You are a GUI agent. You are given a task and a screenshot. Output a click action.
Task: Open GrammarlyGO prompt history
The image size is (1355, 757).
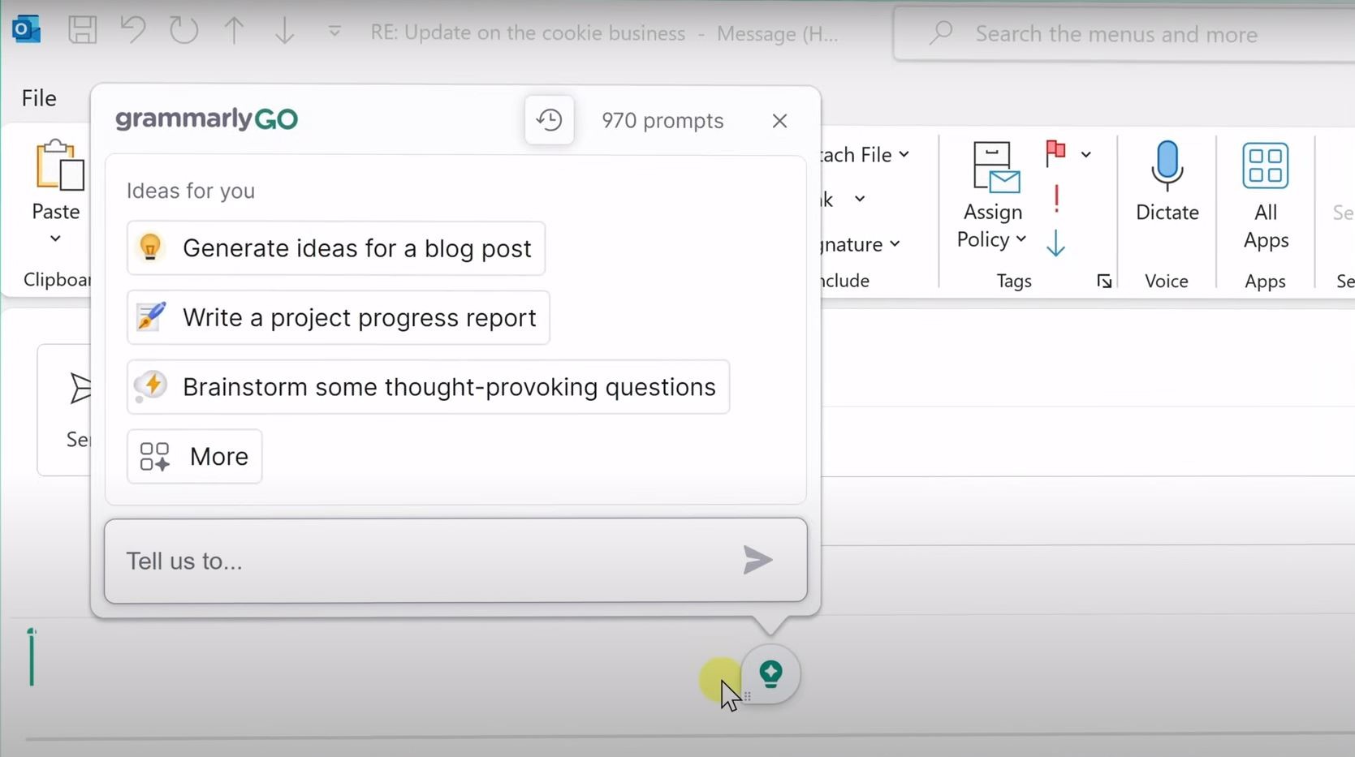click(549, 120)
